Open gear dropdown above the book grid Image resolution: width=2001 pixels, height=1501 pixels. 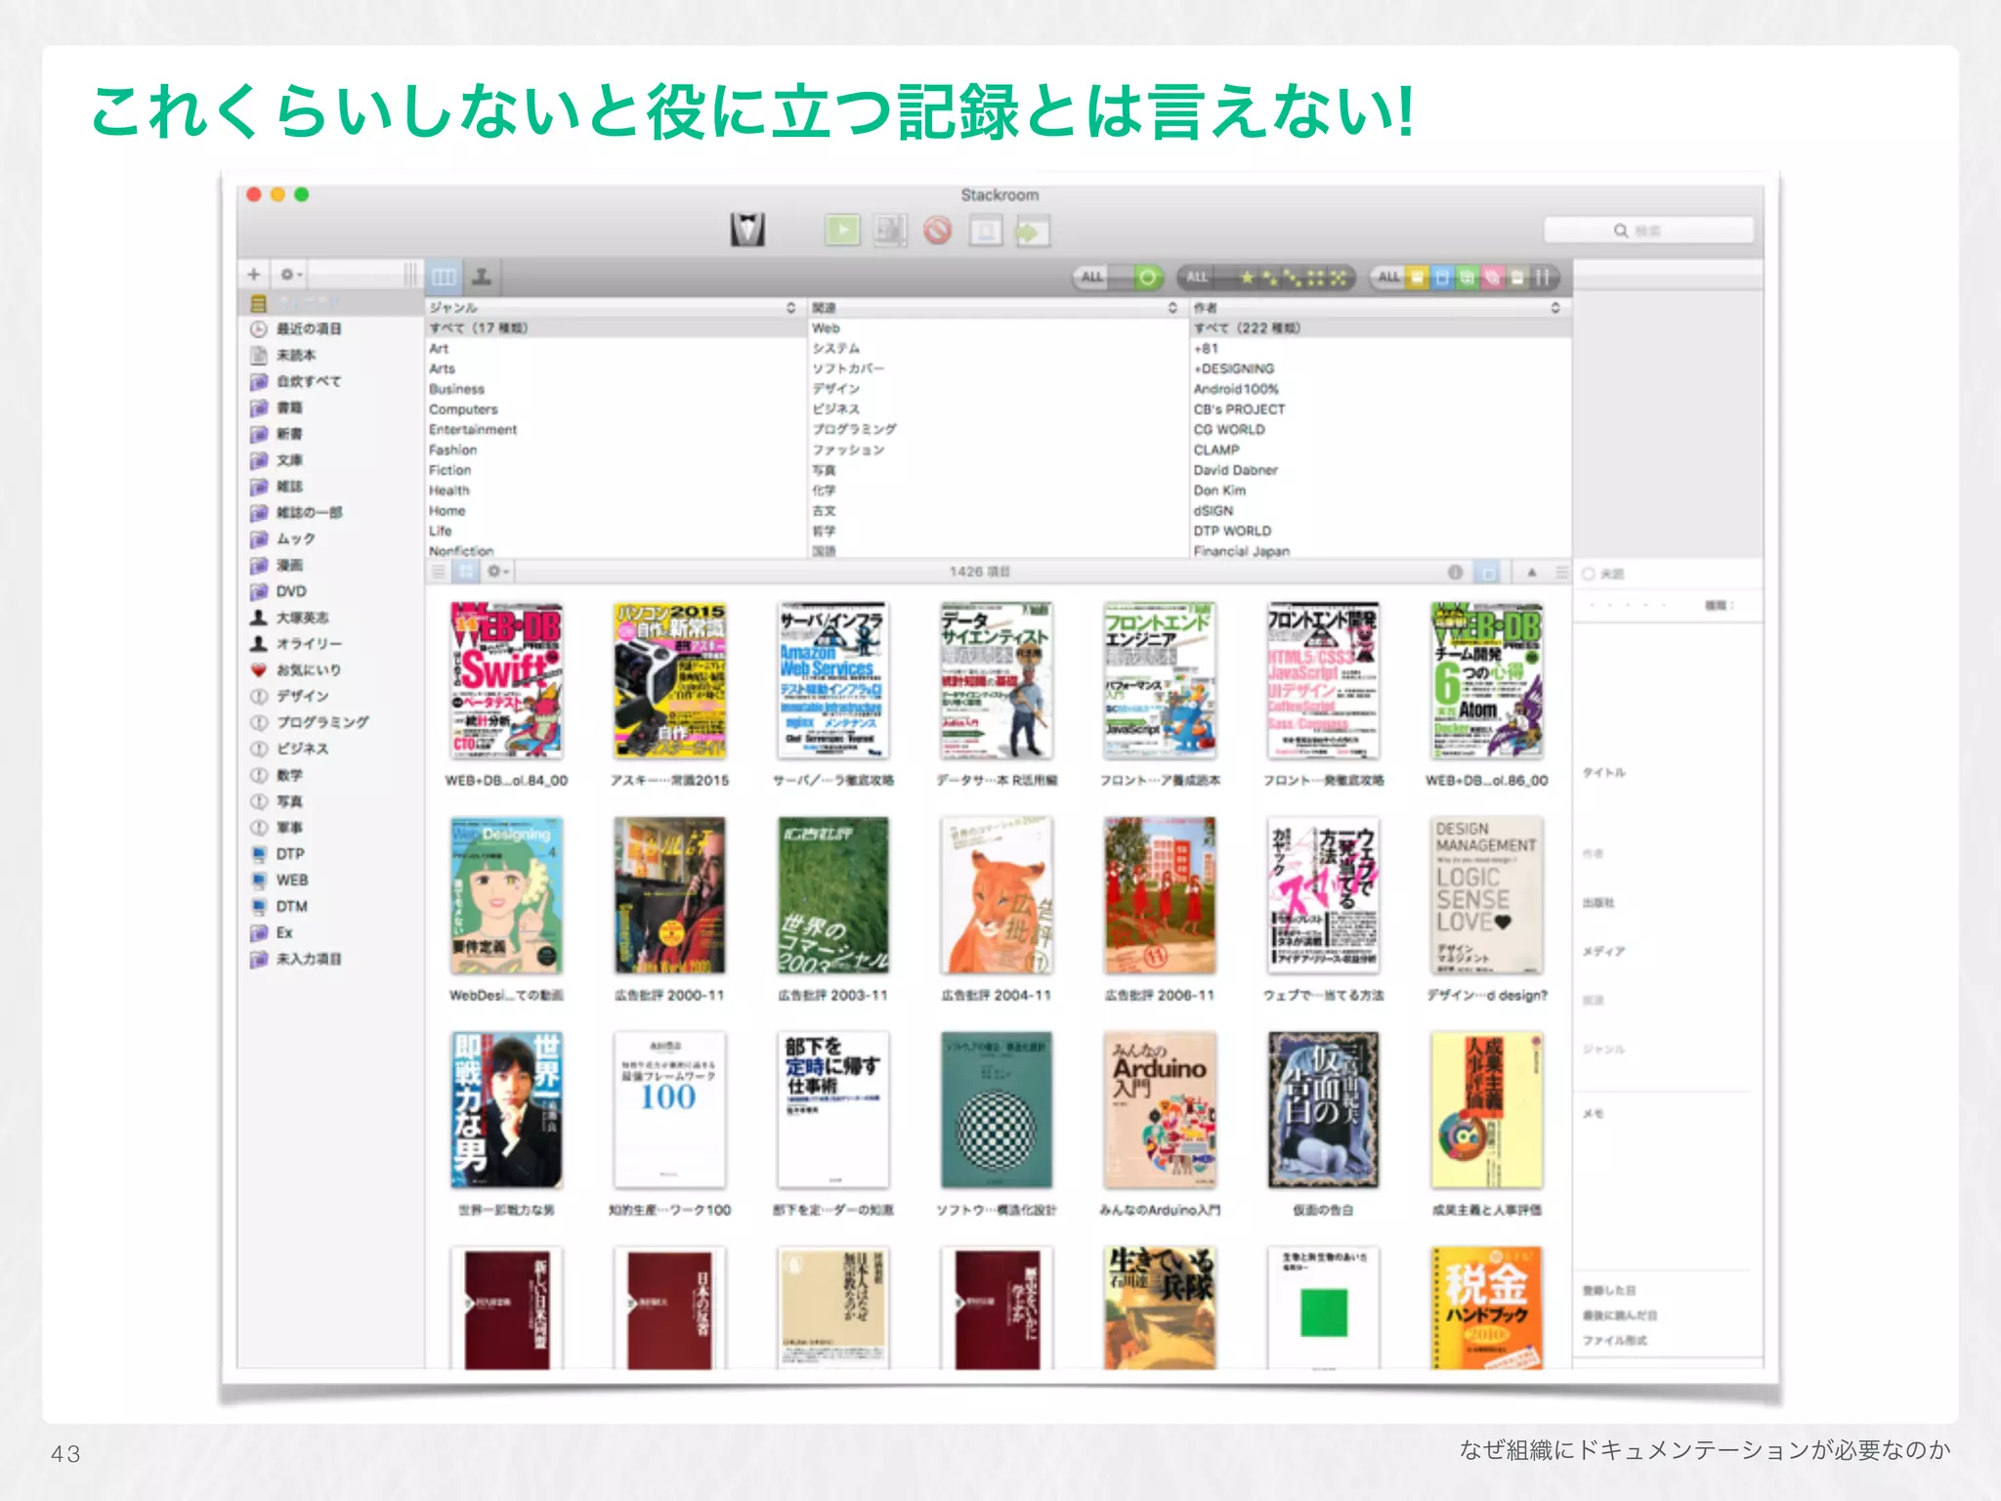point(498,572)
